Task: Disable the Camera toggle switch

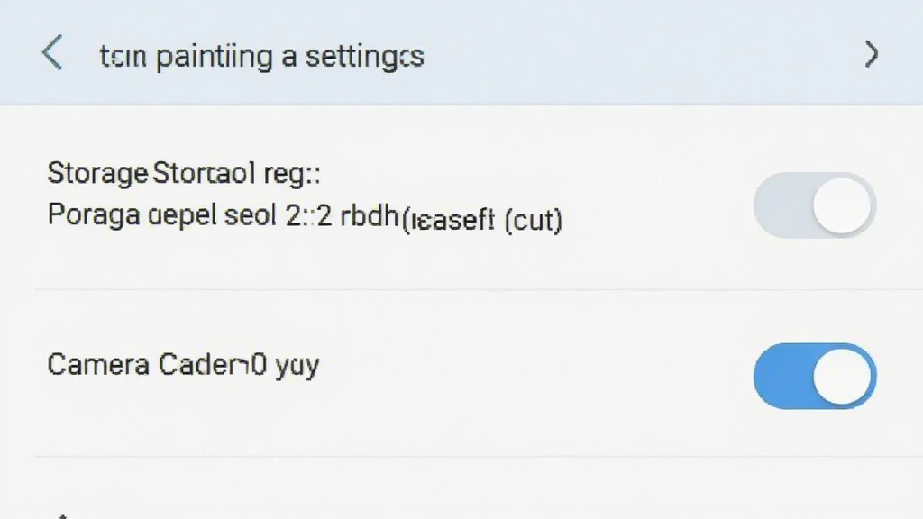Action: 815,376
